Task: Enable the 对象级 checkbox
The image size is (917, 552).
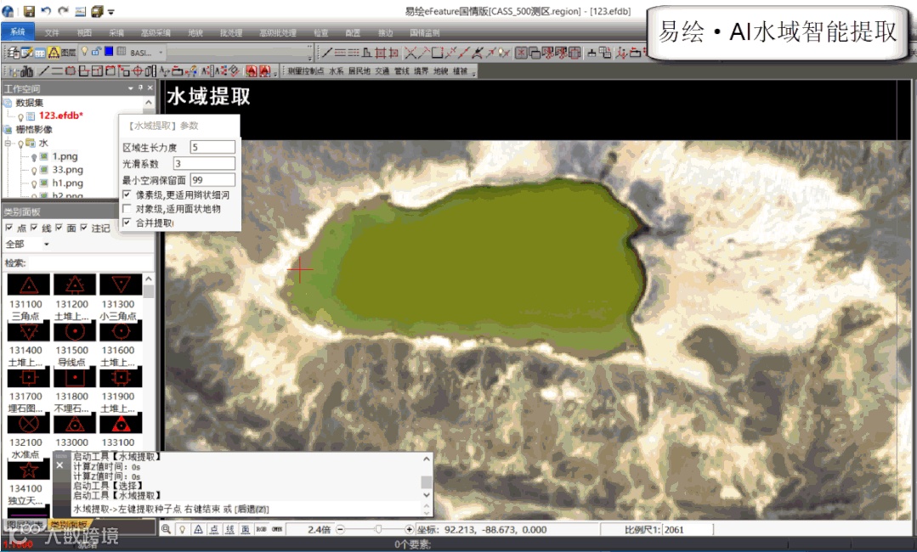Action: [x=127, y=209]
